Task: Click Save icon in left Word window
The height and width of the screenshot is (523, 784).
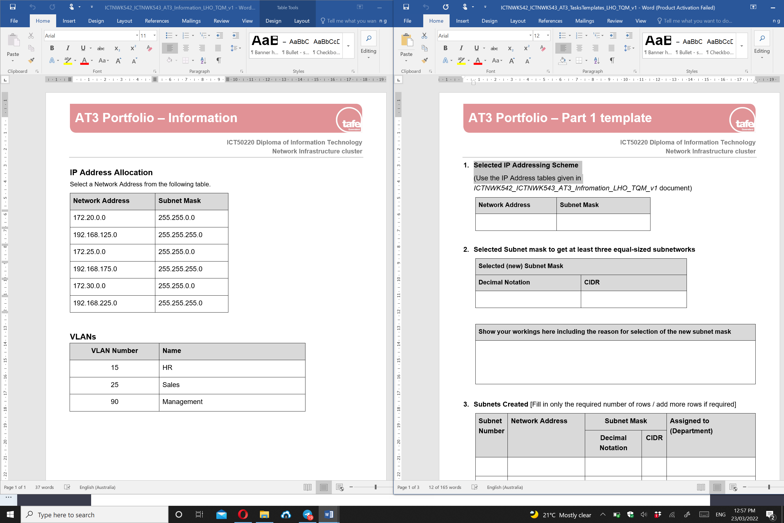Action: tap(13, 7)
